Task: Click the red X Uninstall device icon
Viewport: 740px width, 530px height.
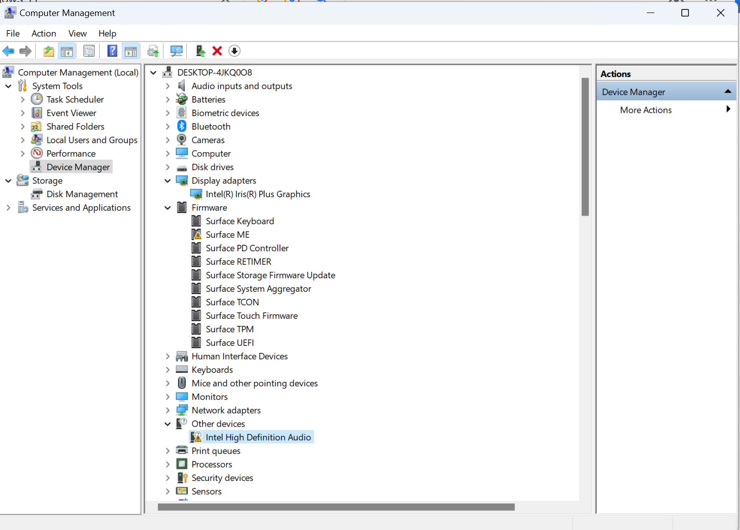Action: [x=217, y=51]
